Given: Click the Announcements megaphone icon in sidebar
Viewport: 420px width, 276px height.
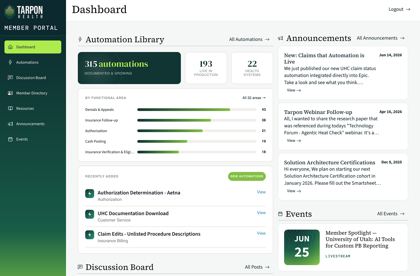Looking at the screenshot, I should [10, 124].
